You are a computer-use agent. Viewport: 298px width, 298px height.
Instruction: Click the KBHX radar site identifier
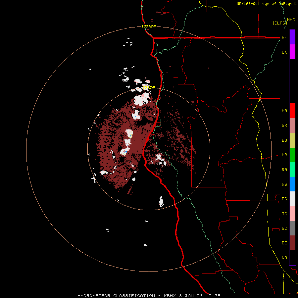[x=170, y=296]
